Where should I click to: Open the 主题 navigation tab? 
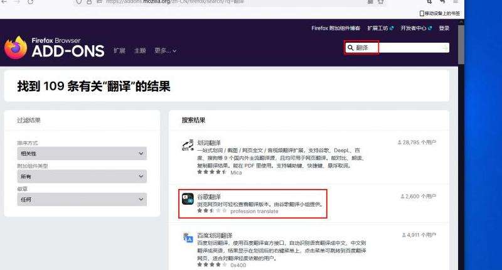139,50
